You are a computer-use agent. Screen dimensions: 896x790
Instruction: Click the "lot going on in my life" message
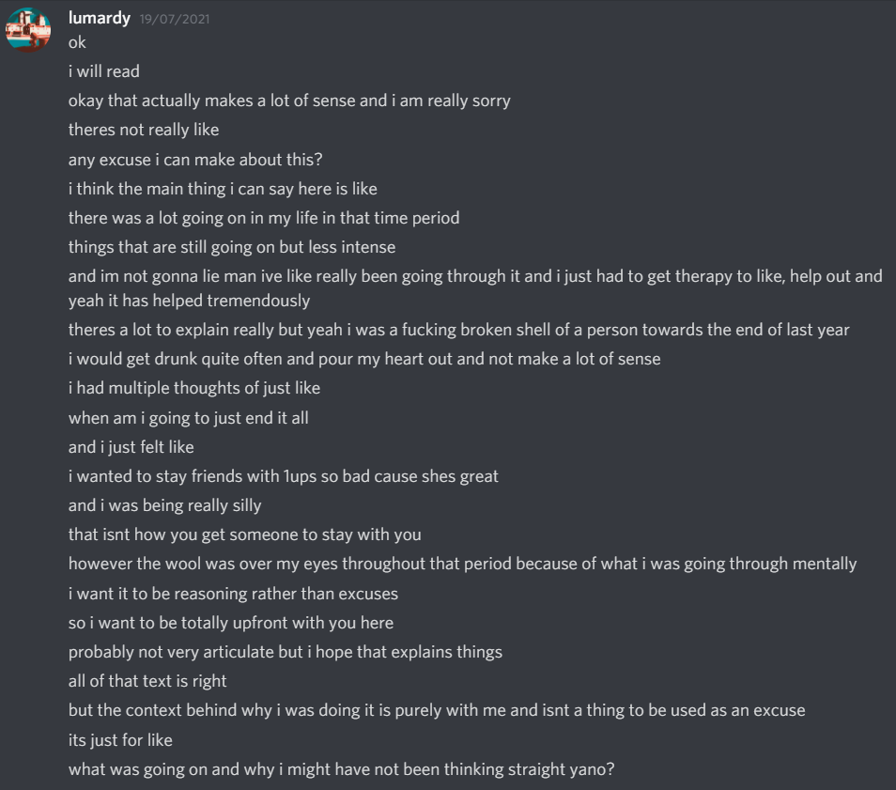(x=264, y=218)
